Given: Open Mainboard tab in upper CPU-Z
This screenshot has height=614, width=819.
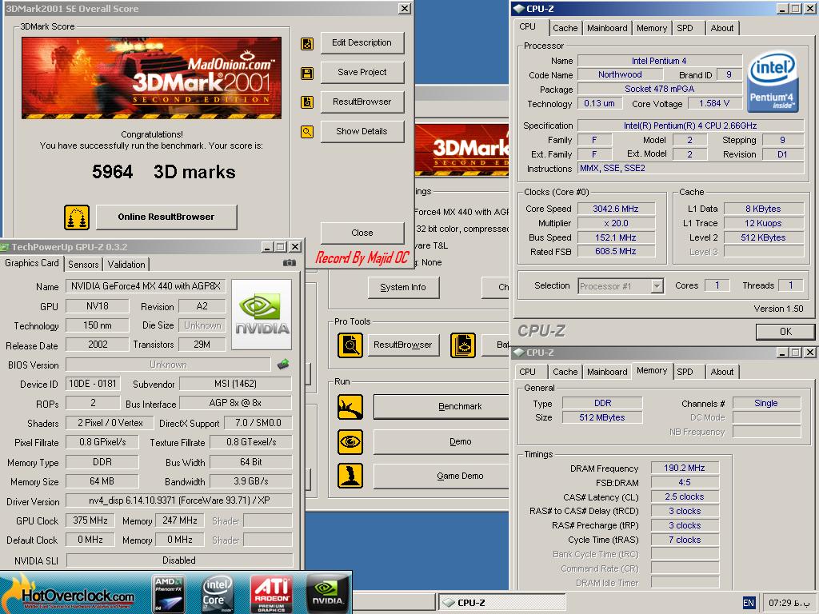Looking at the screenshot, I should (607, 28).
